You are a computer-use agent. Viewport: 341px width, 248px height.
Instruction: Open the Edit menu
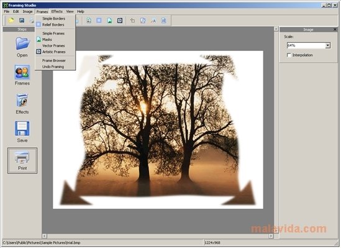(16, 11)
